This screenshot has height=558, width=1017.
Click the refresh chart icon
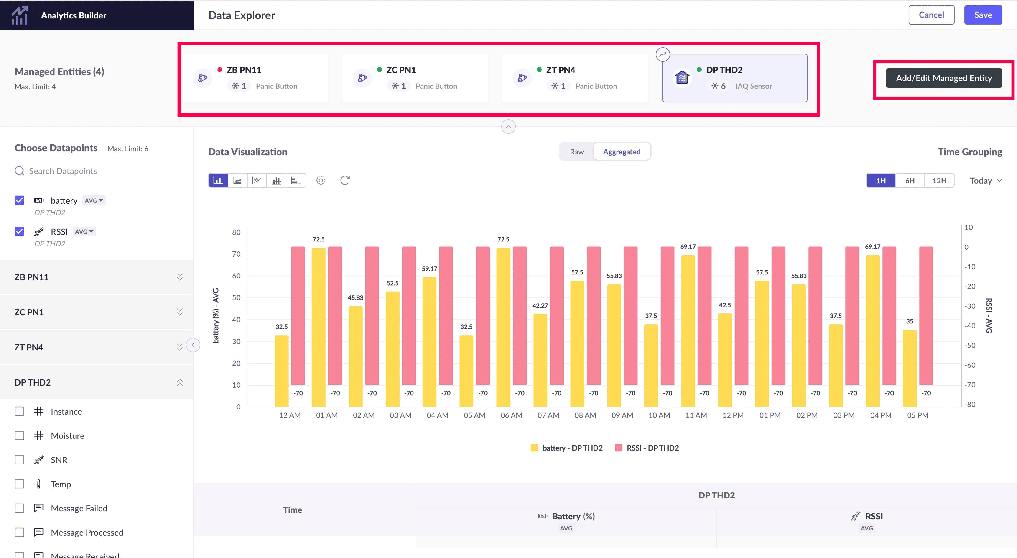tap(345, 180)
